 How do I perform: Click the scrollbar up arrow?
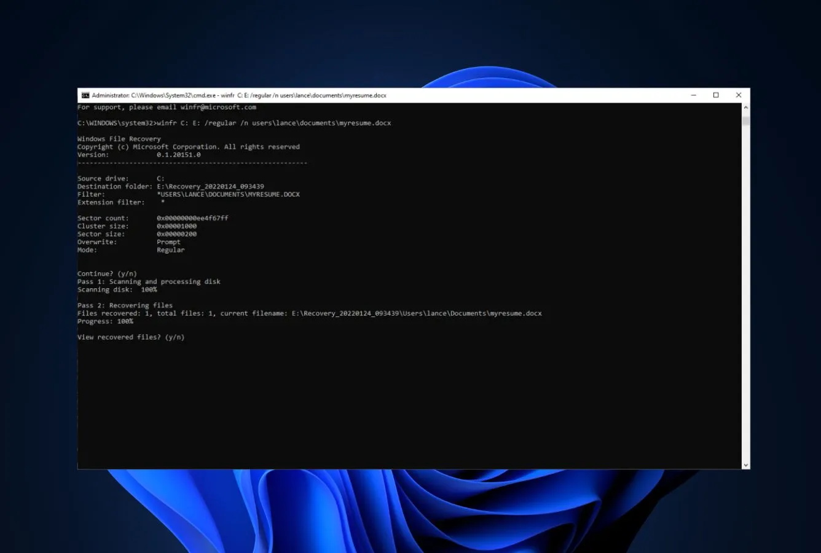click(x=746, y=108)
